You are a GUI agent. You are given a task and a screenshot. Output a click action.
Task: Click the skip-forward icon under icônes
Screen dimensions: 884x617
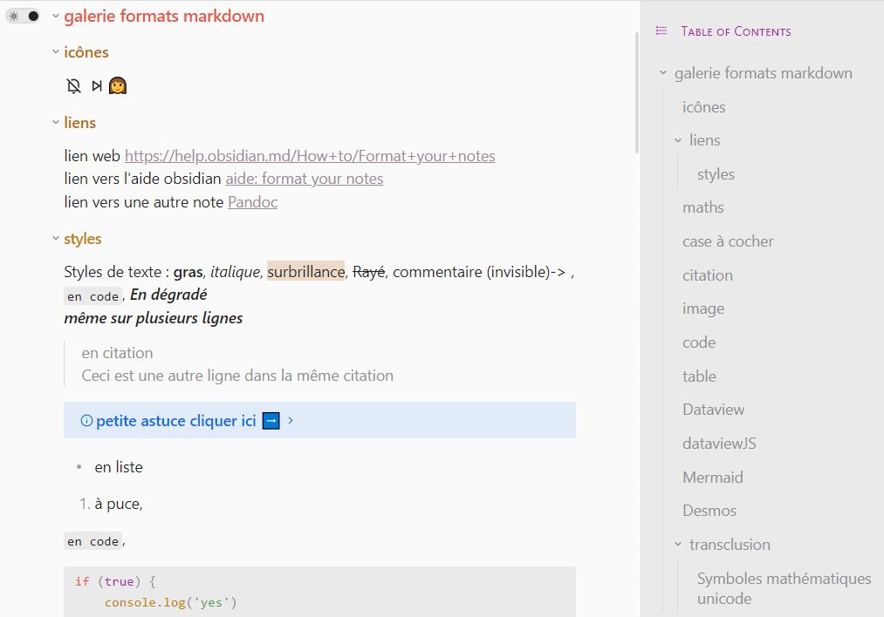(x=97, y=85)
